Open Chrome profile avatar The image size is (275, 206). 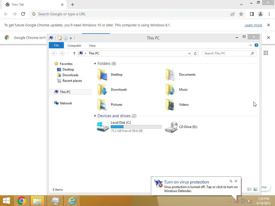260,14
